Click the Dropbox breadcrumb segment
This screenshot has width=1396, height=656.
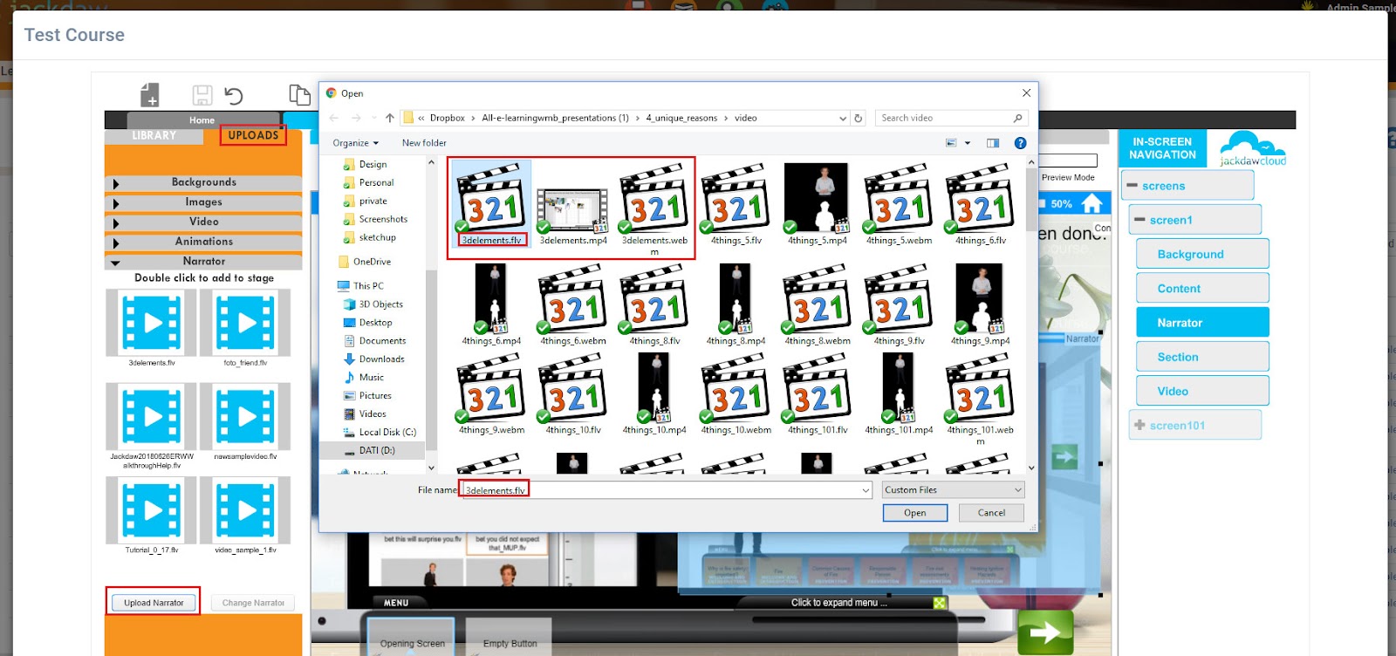pos(448,118)
